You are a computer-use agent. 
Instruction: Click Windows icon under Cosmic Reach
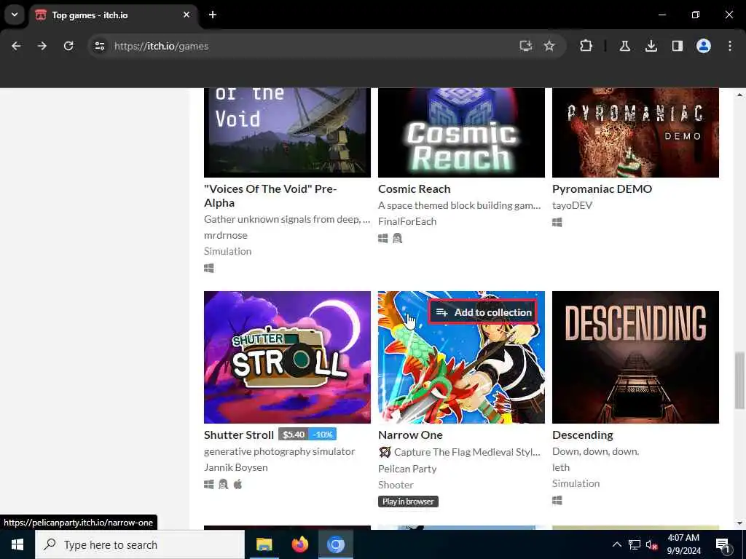point(383,238)
